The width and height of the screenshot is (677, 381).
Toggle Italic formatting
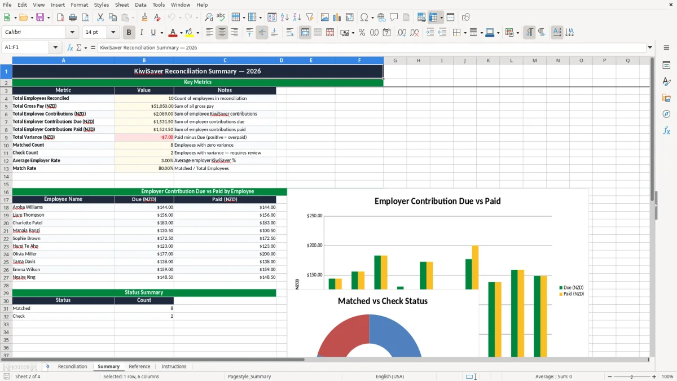[141, 33]
